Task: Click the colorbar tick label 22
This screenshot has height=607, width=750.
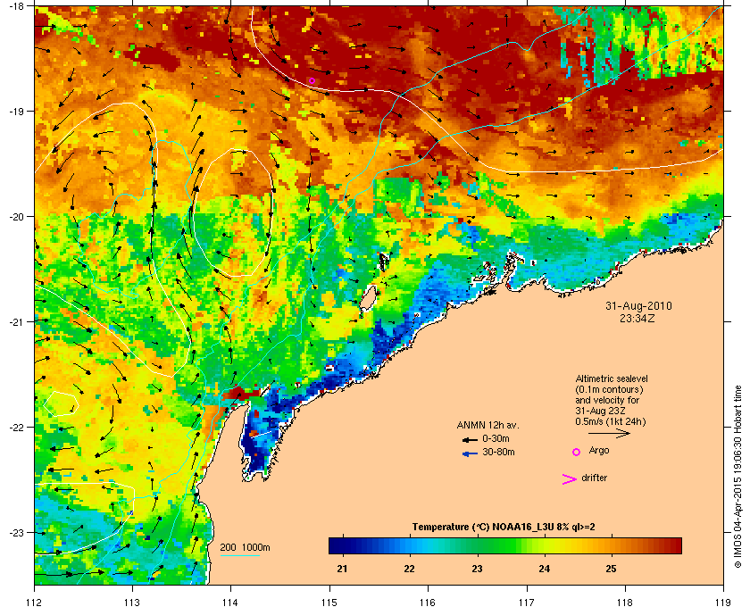Action: point(410,569)
